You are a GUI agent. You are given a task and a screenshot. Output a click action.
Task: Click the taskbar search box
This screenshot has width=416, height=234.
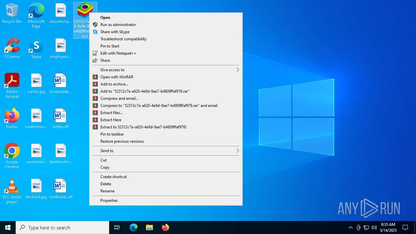(x=62, y=227)
